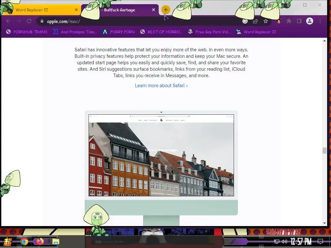Close the Word Replacer II tab

pos(76,10)
